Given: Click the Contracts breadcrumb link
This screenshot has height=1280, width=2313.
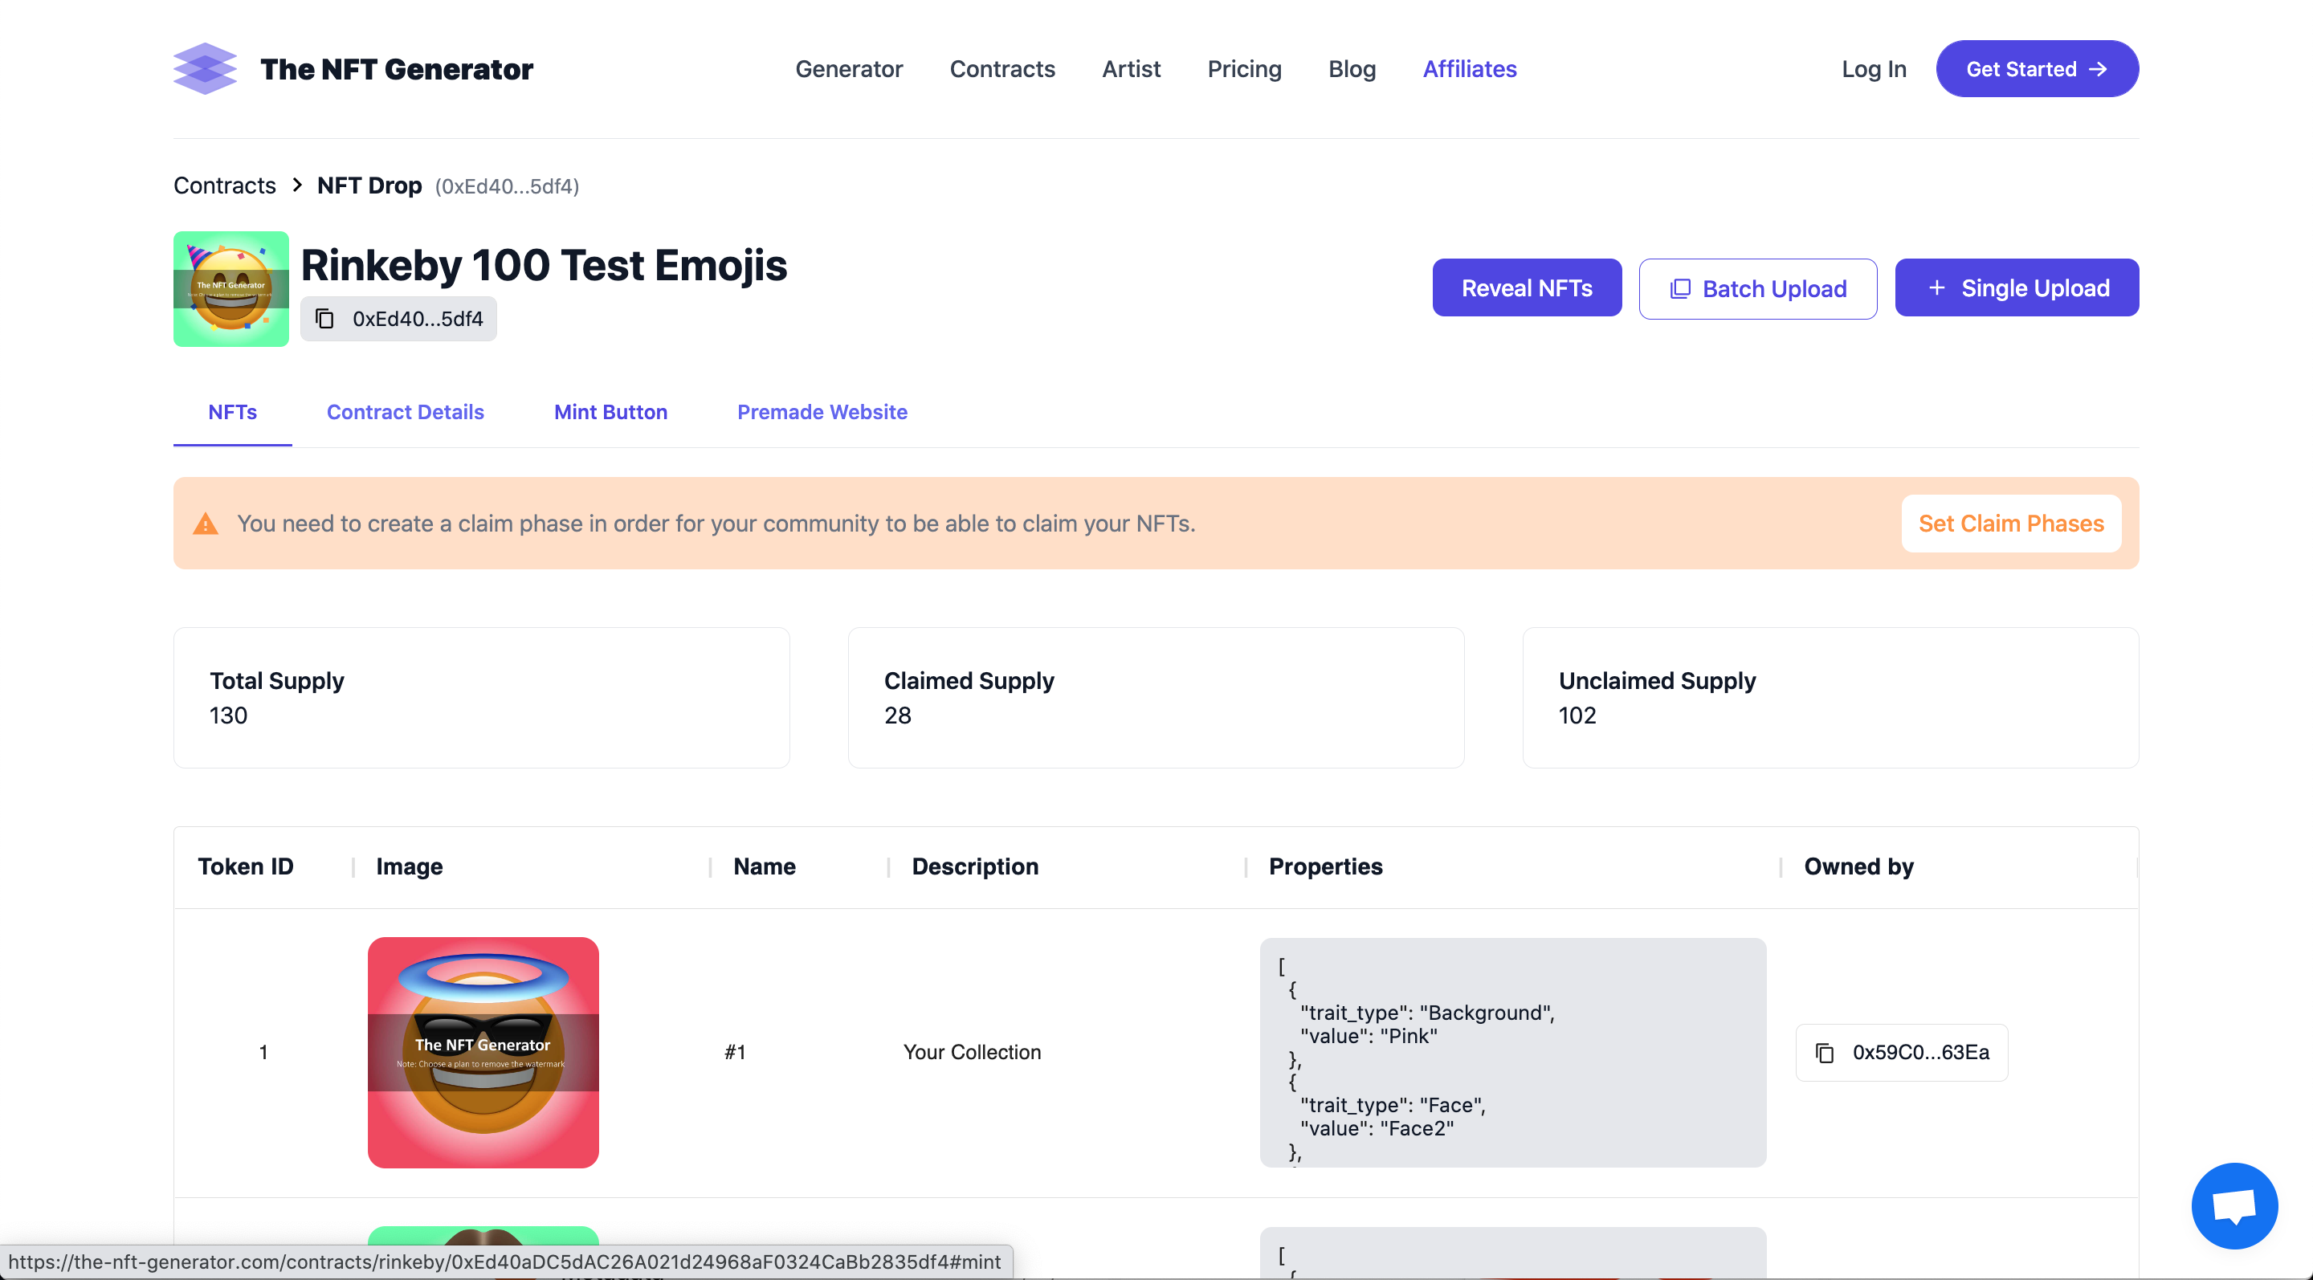Looking at the screenshot, I should [225, 185].
